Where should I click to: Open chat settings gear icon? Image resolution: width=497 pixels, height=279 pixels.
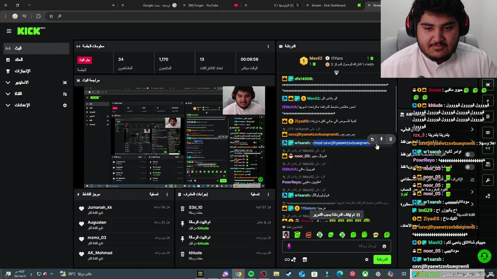[x=367, y=260]
